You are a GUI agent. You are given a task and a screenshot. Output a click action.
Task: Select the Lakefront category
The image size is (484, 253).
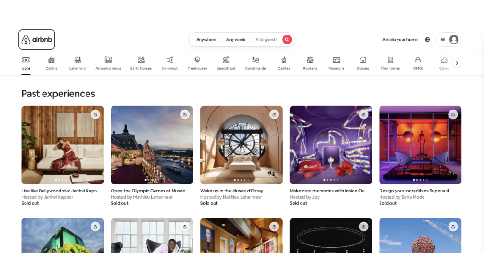[x=78, y=63]
